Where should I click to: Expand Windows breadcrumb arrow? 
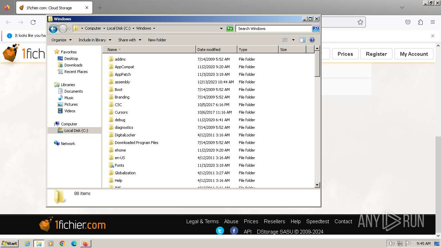154,29
